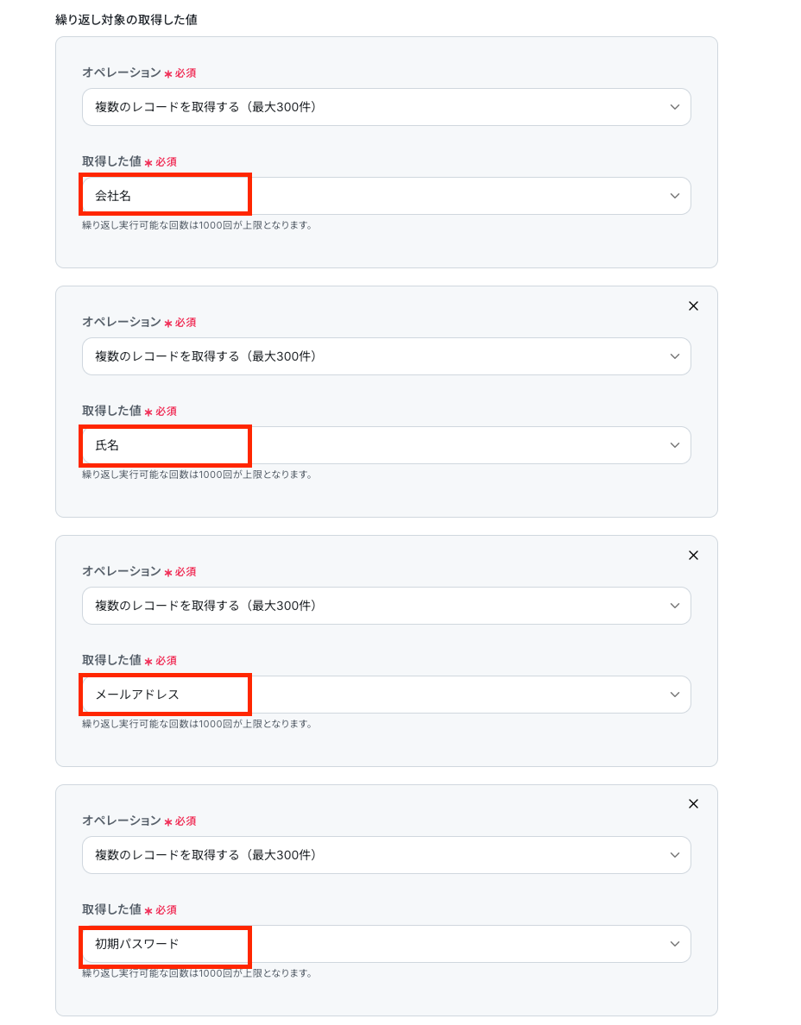
Task: Open the オペレーション dropdown in the 初期パスワード block
Action: [x=387, y=855]
